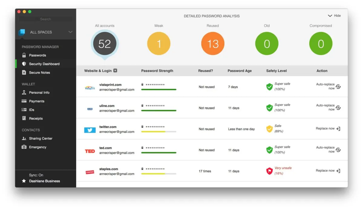Click the Personal Info icon
The height and width of the screenshot is (209, 363).
24,93
